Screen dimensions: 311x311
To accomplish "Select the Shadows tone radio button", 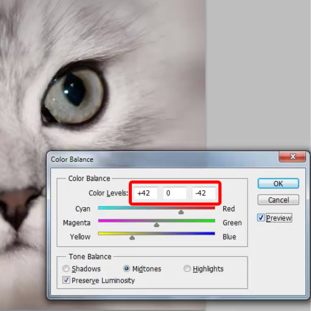I will tap(66, 269).
